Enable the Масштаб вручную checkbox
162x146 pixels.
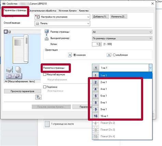(x=45, y=75)
